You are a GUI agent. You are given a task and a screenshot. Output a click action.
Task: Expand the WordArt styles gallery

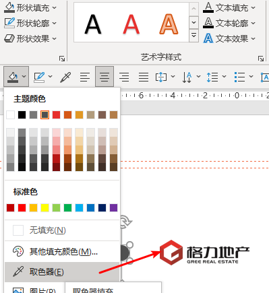click(x=193, y=36)
